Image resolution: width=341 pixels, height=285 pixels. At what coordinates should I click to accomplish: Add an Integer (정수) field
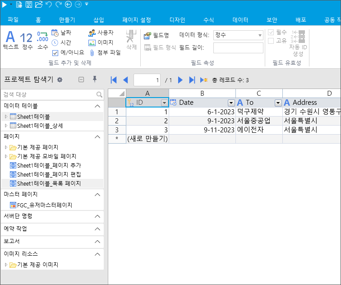(27, 39)
